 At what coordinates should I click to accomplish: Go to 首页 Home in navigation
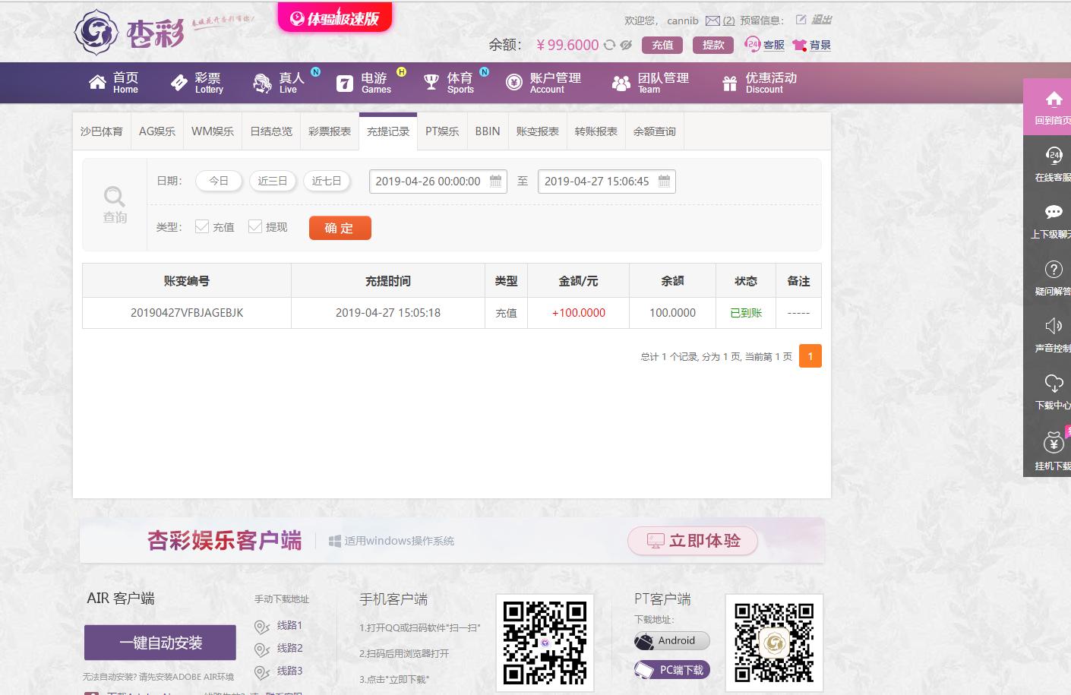click(x=114, y=83)
